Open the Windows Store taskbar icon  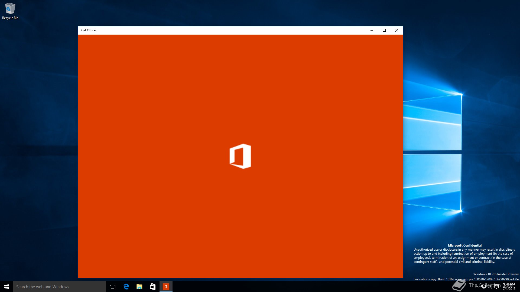152,287
